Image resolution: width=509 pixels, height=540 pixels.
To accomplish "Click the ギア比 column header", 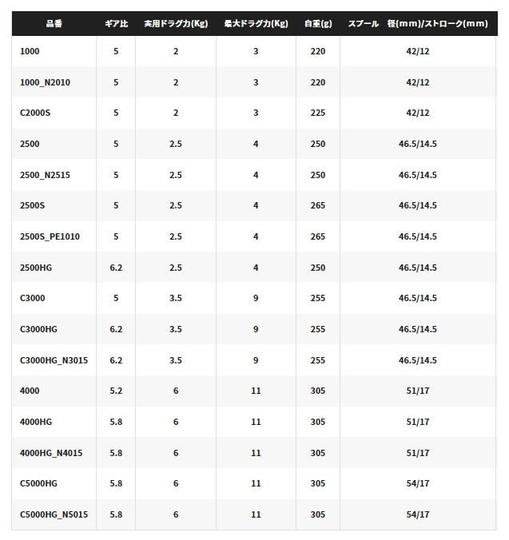I will click(116, 24).
